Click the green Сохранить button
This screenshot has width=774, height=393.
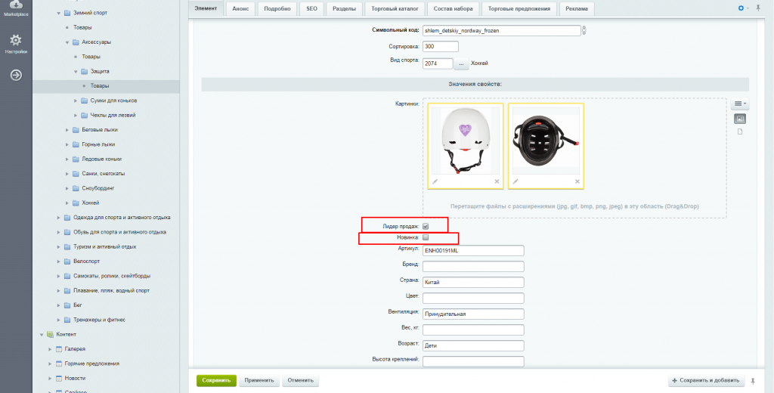click(216, 381)
